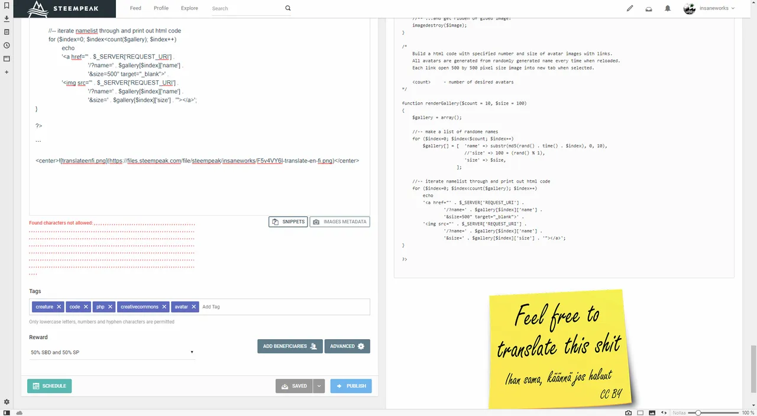
Task: Open the Explore menu
Action: [189, 8]
